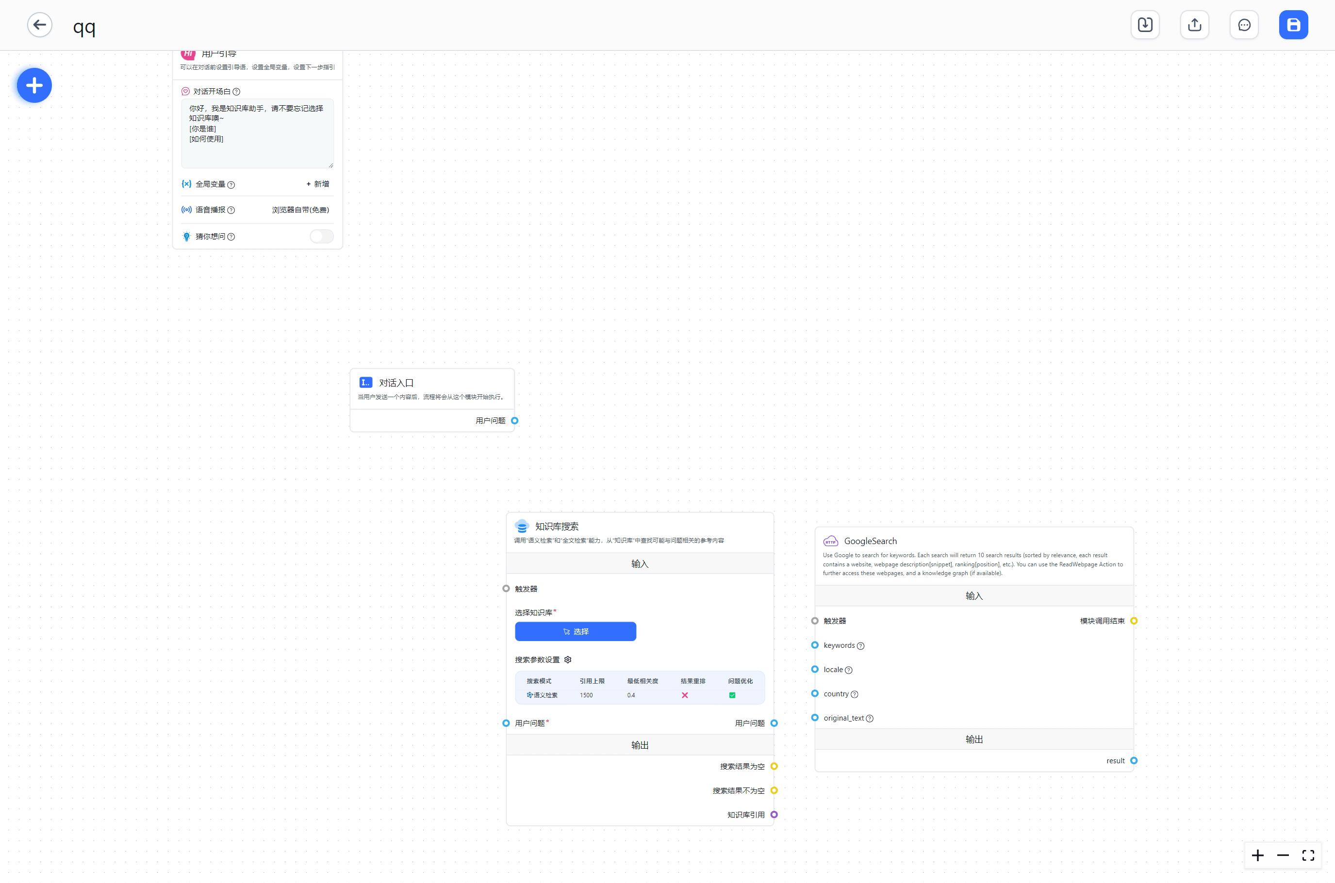The image size is (1335, 883).
Task: Click the import configuration icon
Action: 1144,25
